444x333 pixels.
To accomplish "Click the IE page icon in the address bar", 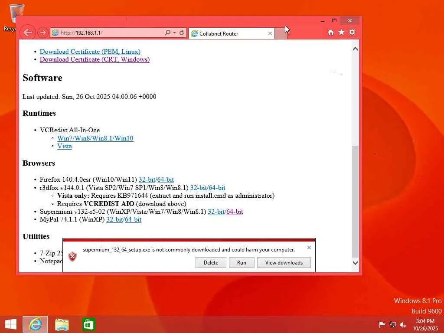I will pos(55,33).
